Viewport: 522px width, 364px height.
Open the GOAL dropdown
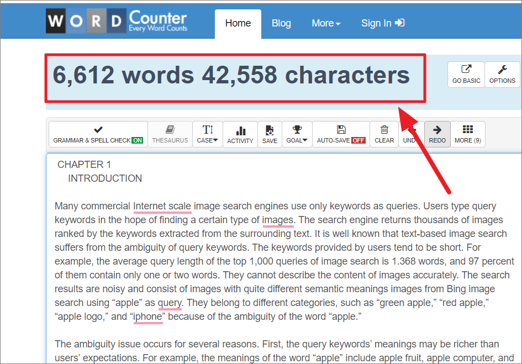click(297, 134)
